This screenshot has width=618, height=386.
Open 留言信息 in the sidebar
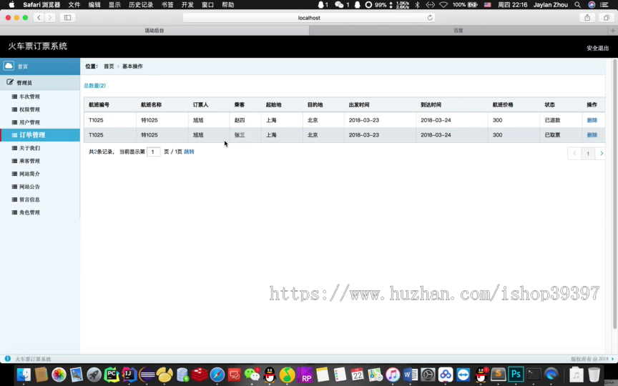29,199
